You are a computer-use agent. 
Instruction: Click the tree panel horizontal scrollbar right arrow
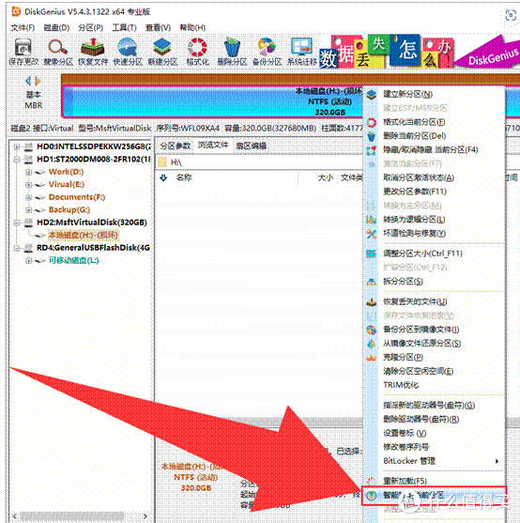coord(145,516)
